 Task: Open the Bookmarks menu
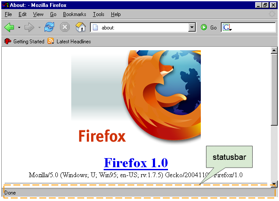pyautogui.click(x=75, y=14)
